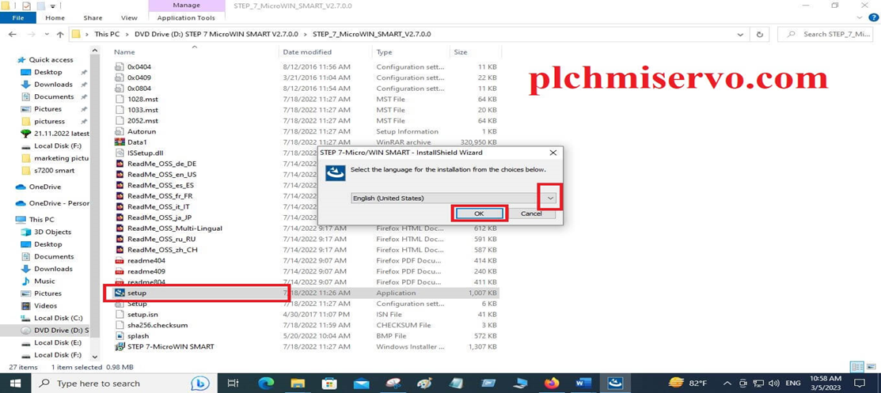Image resolution: width=881 pixels, height=393 pixels.
Task: Open the notification center icon
Action: coord(859,383)
